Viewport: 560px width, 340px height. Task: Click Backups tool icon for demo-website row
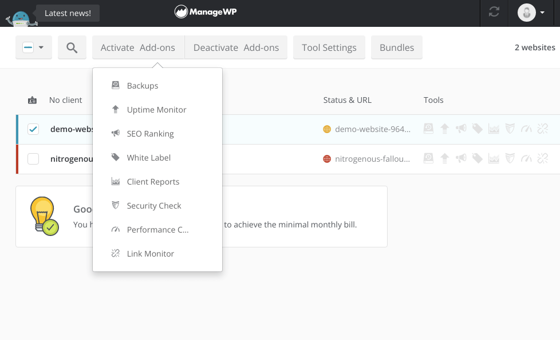[x=428, y=129]
